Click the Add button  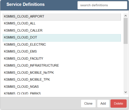[x=103, y=104]
